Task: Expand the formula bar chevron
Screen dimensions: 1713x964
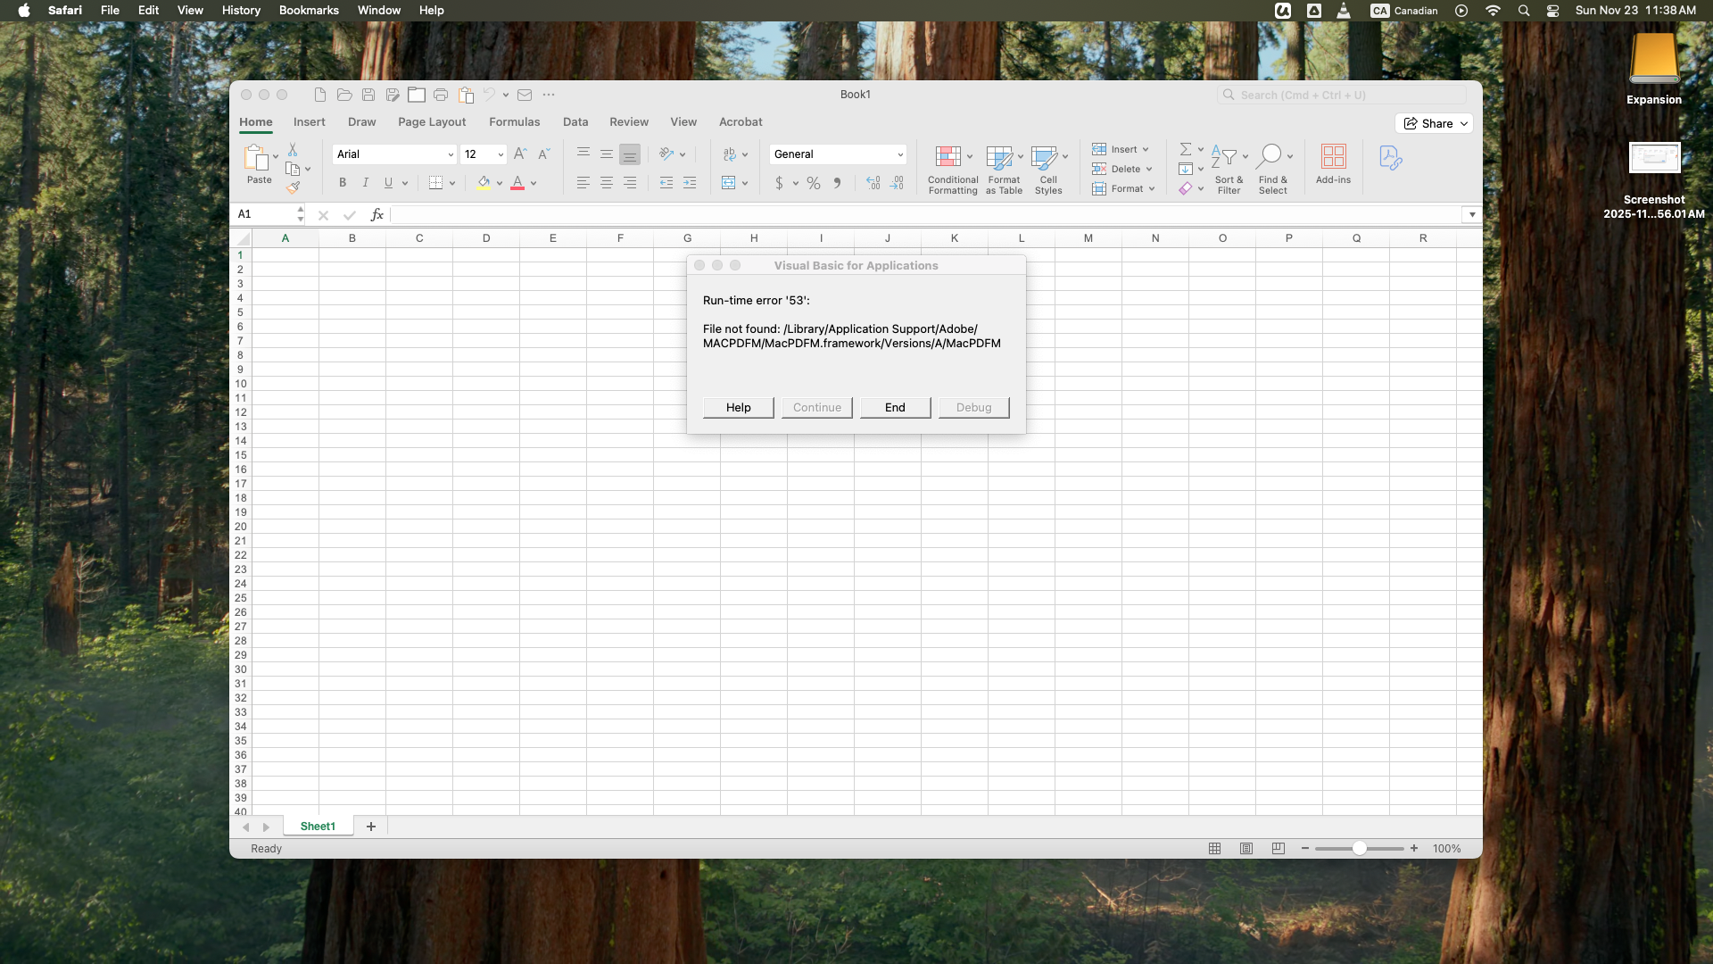Action: pos(1472,214)
